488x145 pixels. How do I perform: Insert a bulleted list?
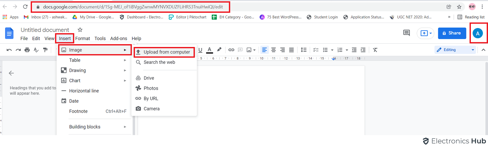pos(325,50)
